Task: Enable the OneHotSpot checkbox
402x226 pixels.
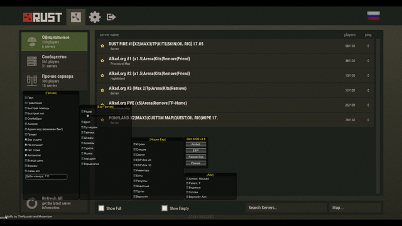Action: click(26, 119)
